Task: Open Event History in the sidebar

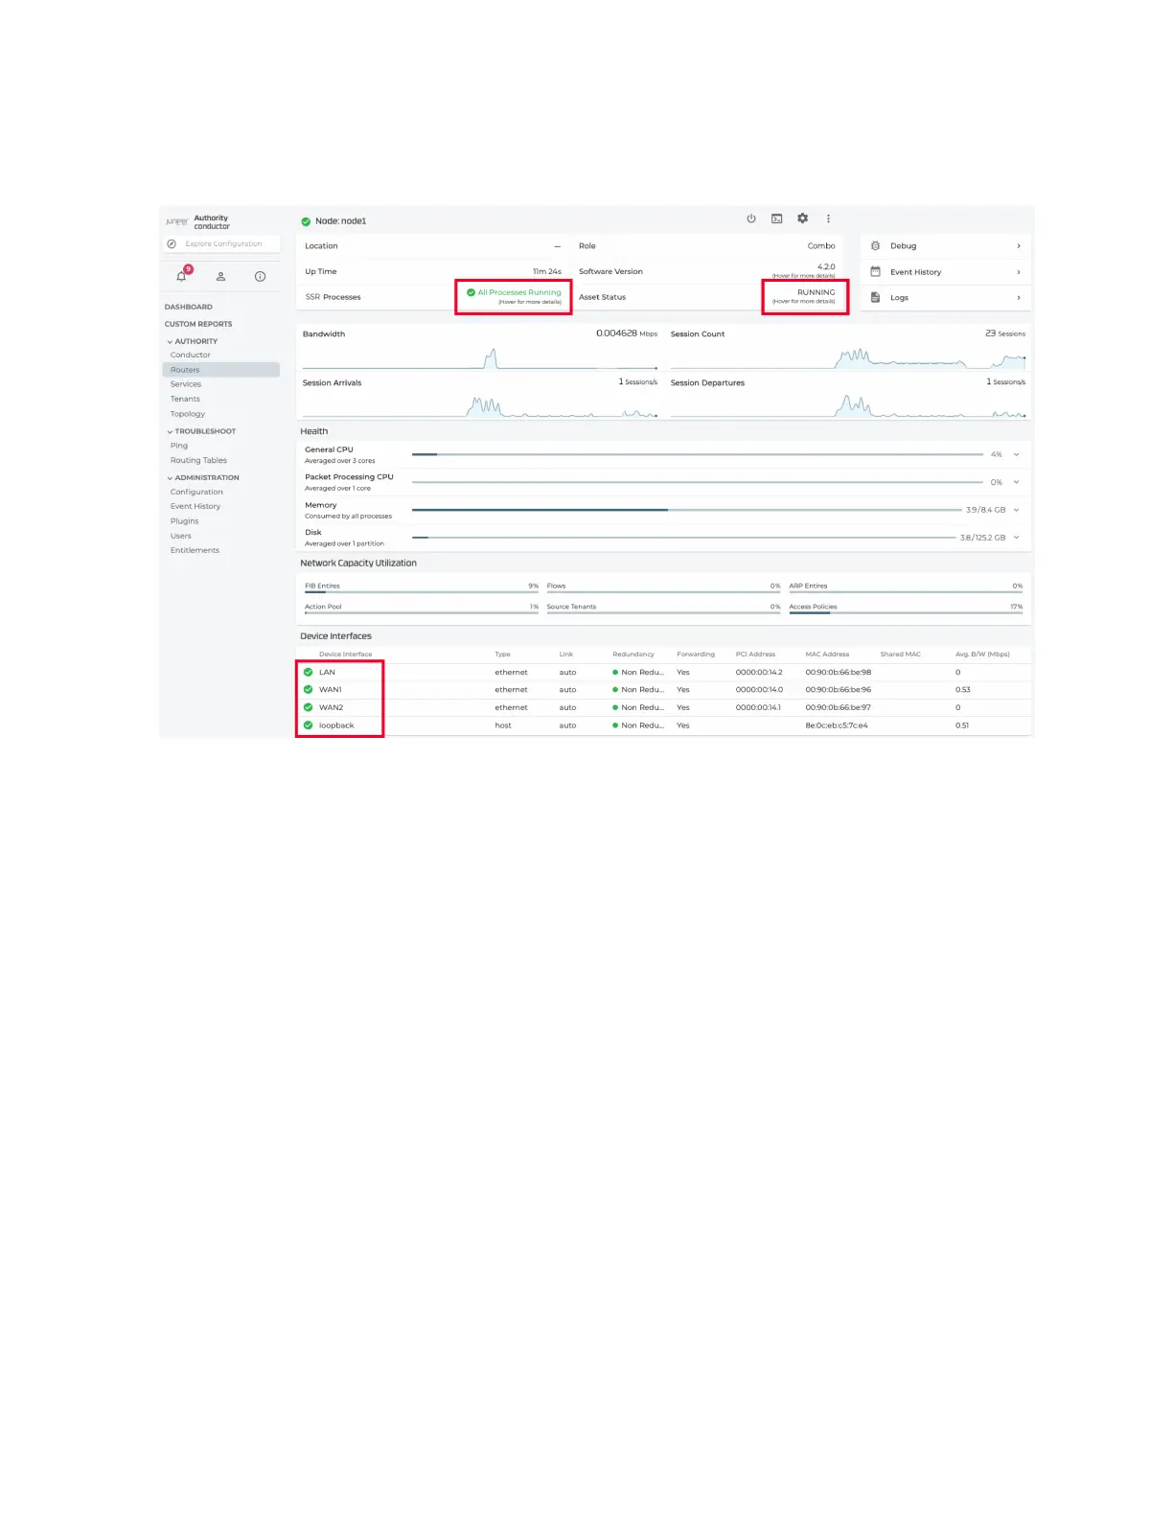Action: [x=195, y=506]
